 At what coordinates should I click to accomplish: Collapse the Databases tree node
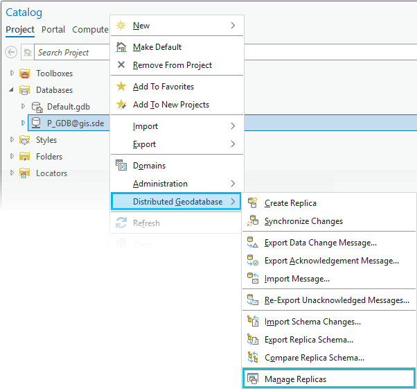click(11, 89)
